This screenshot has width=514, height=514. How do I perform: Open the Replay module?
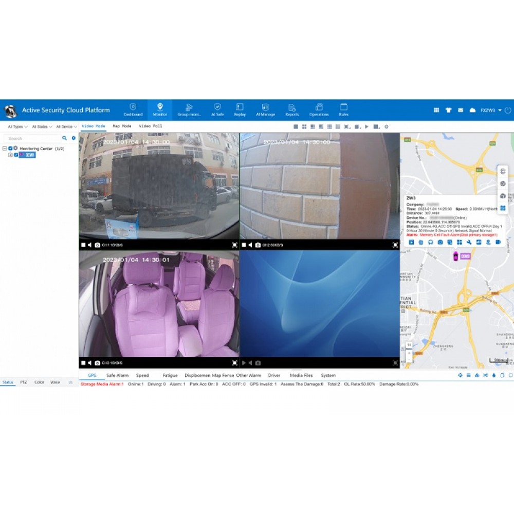coord(240,109)
